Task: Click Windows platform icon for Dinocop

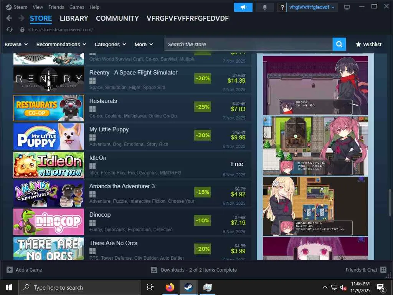Action: tap(92, 223)
